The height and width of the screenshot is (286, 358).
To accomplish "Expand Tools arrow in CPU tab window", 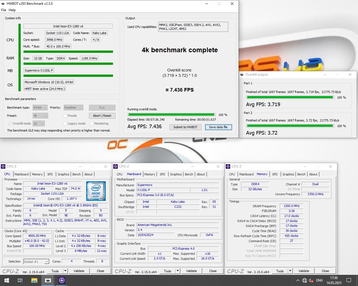I will coord(65,271).
